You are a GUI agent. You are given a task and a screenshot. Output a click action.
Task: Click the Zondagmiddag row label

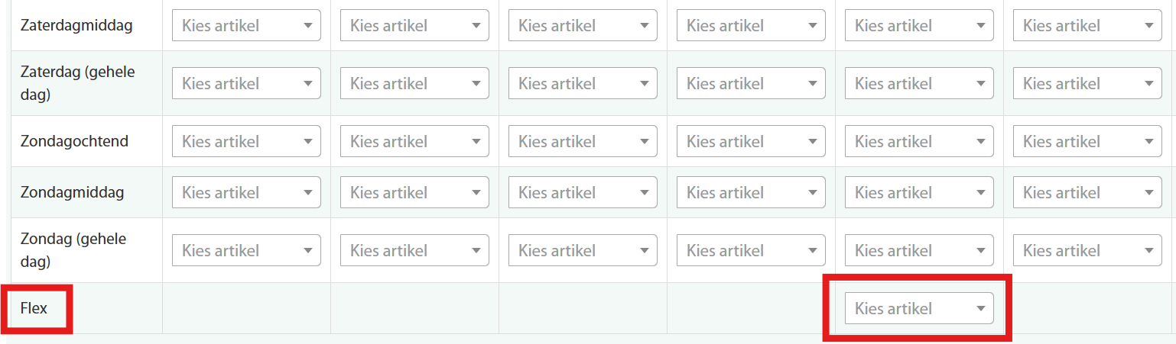[x=72, y=192]
